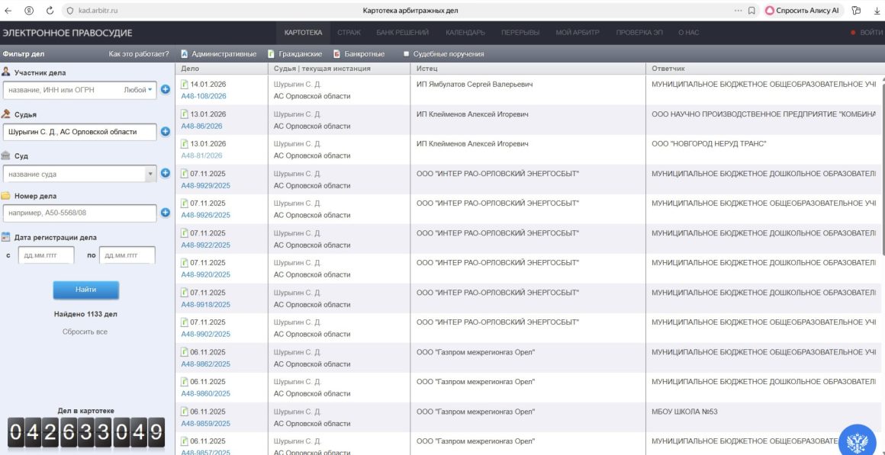Click the plus icon next to Участник дела field
Screen dimensions: 885x455
(x=166, y=90)
